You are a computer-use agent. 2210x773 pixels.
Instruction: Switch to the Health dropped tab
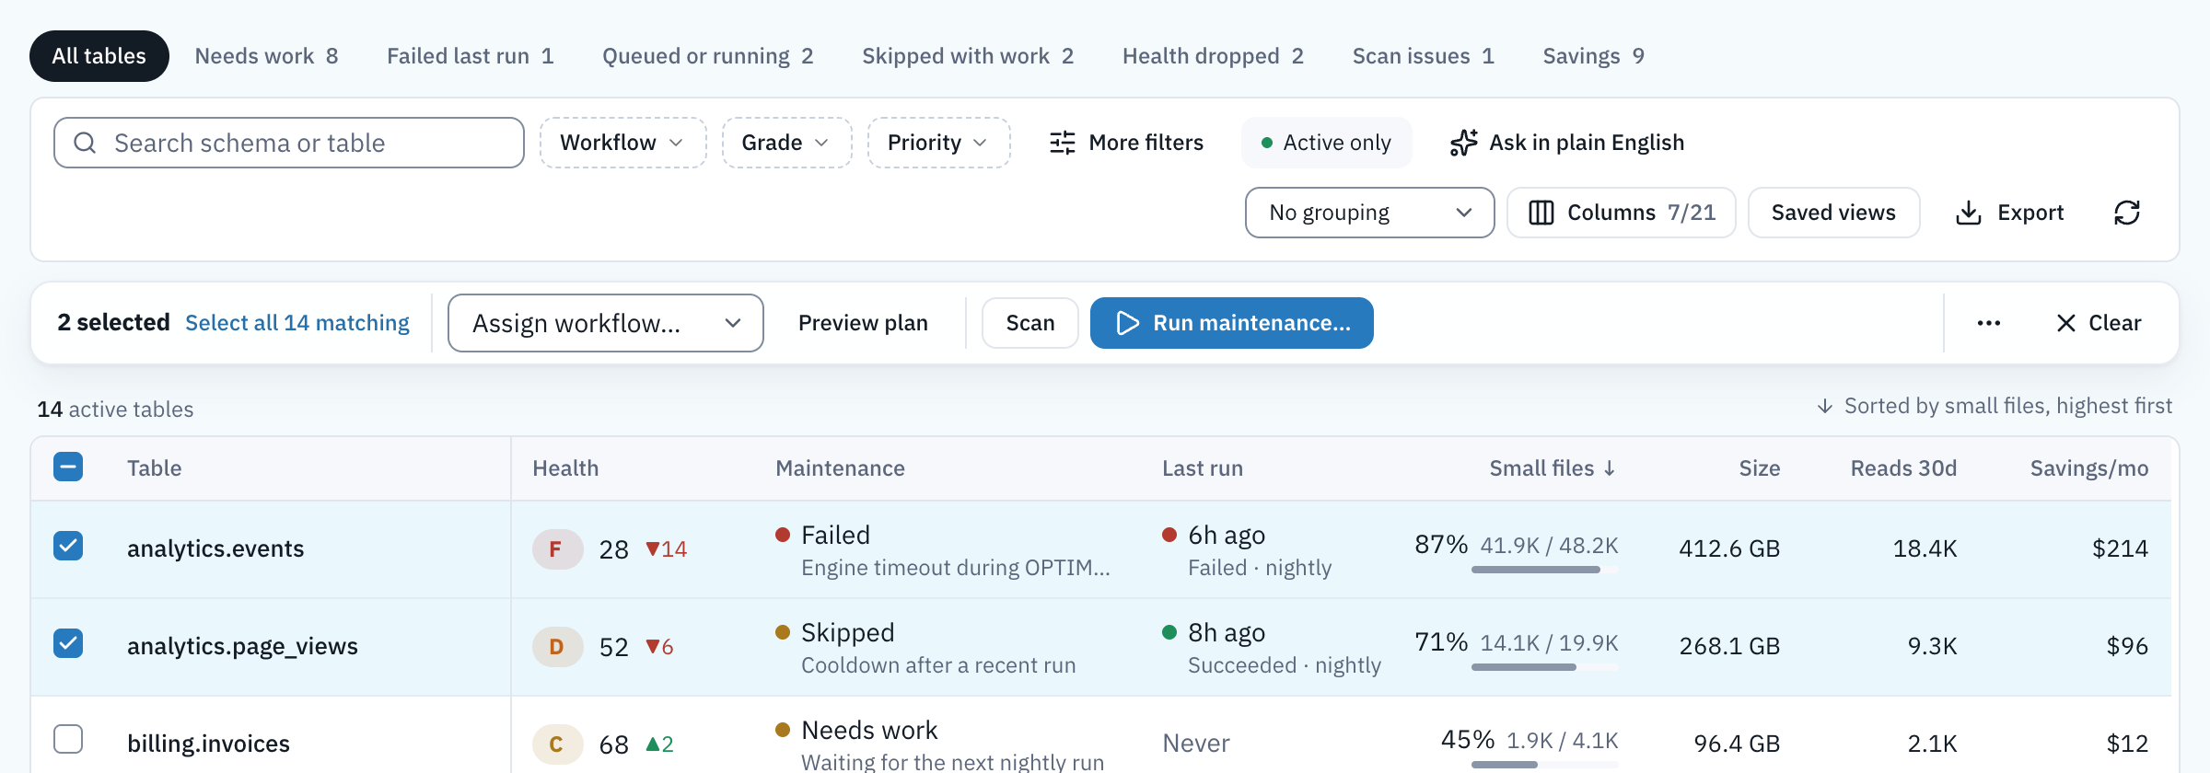pos(1213,56)
